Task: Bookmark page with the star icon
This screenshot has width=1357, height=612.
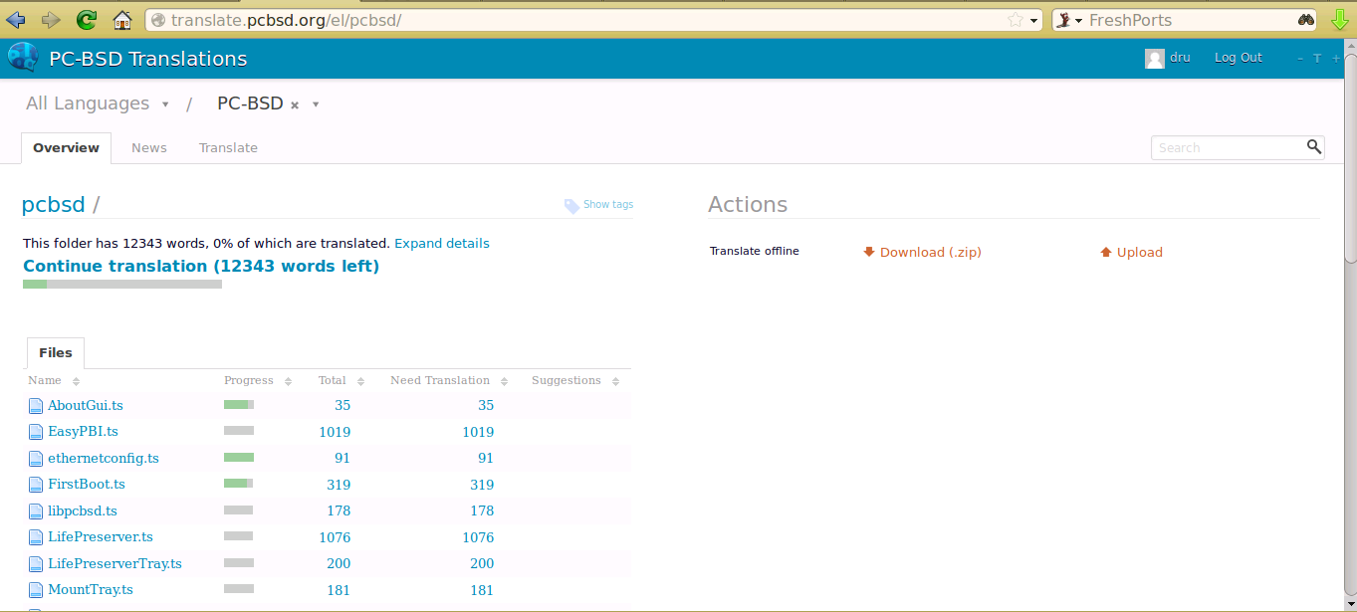Action: (1016, 20)
